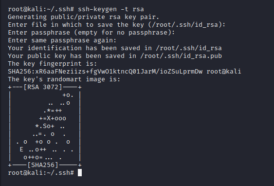274x186 pixels.
Task: Click 'The key fingerprint is:' line
Action: (x=53, y=64)
